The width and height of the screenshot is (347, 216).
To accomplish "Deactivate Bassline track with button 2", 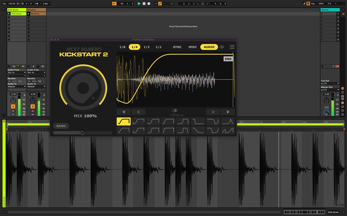I will pyautogui.click(x=33, y=107).
